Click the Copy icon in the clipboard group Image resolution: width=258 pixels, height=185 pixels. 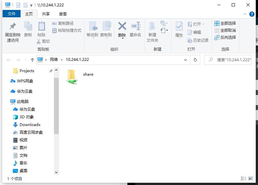point(28,26)
